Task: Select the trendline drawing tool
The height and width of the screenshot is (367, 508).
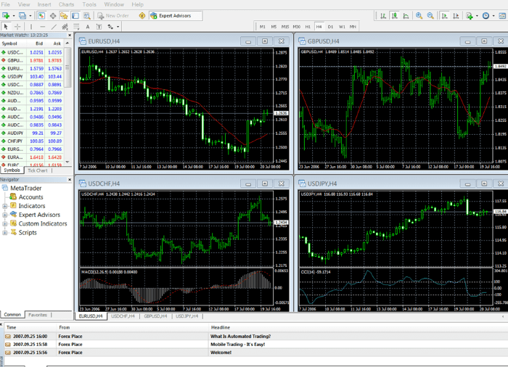Action: (x=54, y=27)
